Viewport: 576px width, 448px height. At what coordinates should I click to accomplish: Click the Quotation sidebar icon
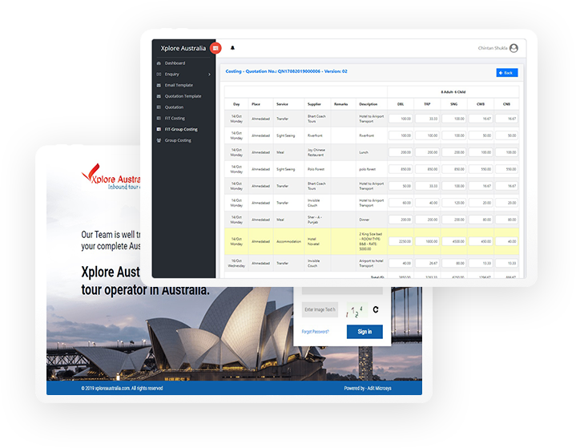(159, 107)
